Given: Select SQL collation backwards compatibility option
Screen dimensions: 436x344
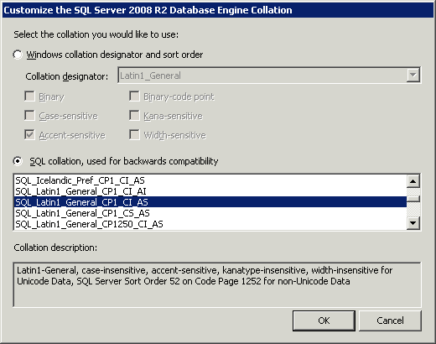Looking at the screenshot, I should [x=18, y=161].
